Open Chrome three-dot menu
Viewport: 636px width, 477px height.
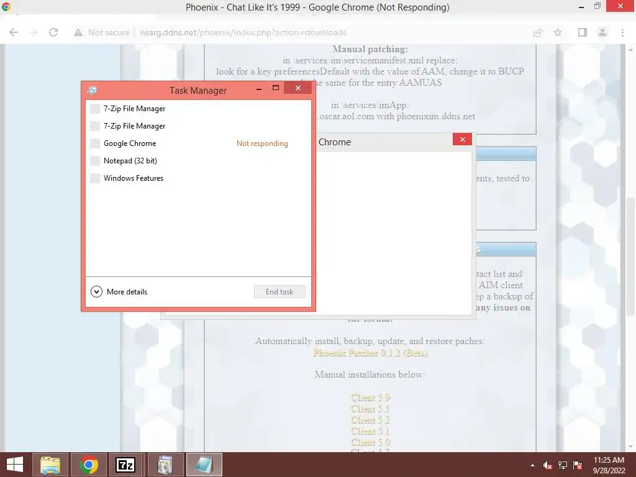pyautogui.click(x=622, y=32)
